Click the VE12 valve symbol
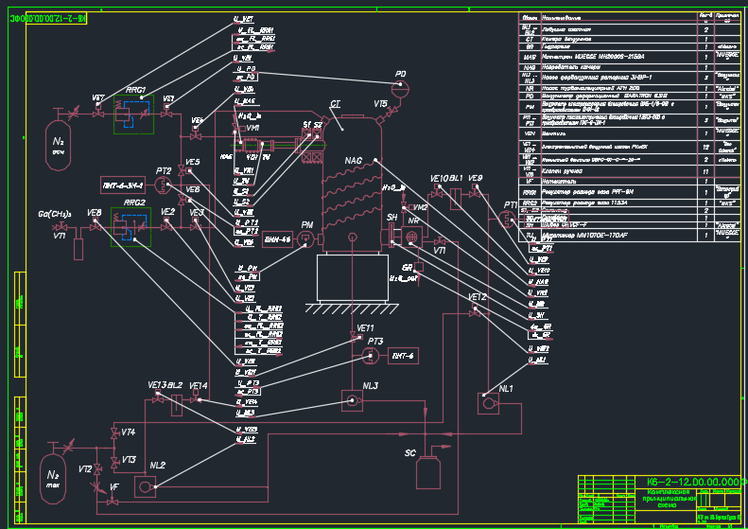Screen dimensions: 748x529 coord(474,312)
